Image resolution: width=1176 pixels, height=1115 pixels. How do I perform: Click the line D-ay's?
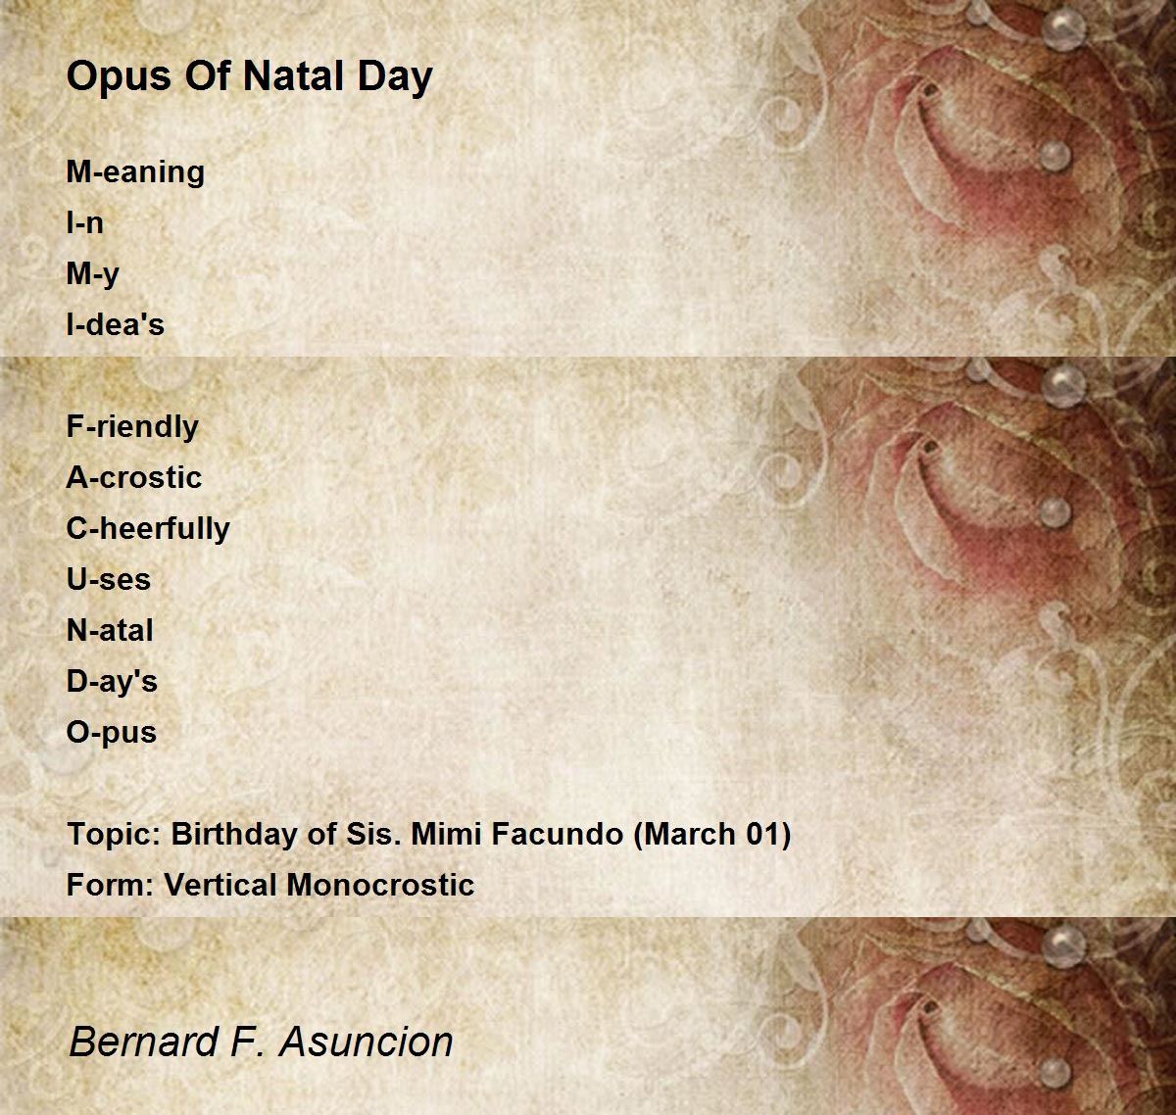(112, 682)
